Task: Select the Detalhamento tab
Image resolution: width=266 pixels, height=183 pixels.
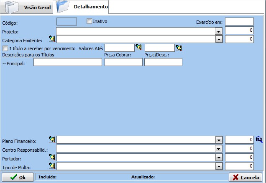Action: (x=82, y=7)
